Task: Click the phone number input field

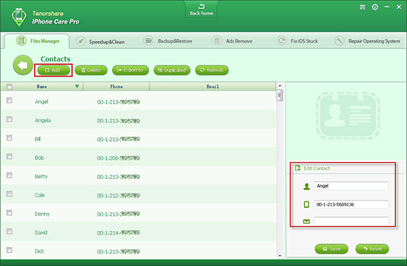Action: (x=351, y=204)
